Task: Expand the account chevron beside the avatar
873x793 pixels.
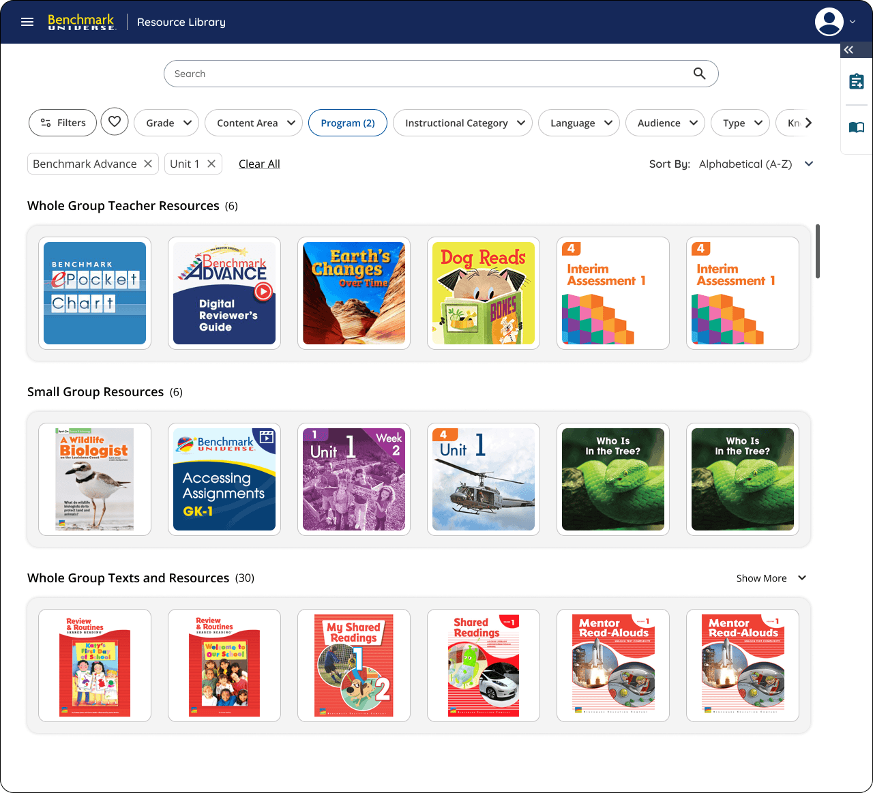Action: point(853,22)
